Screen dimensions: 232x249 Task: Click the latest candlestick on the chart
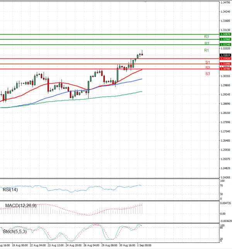click(x=142, y=54)
